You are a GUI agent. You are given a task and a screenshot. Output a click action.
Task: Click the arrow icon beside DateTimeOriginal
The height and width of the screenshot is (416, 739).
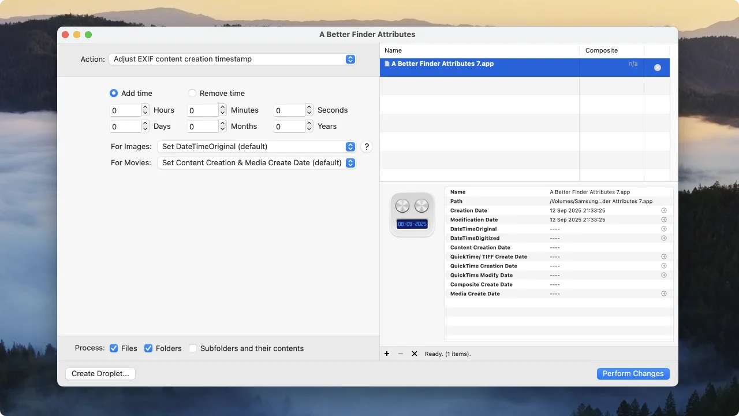(x=663, y=229)
